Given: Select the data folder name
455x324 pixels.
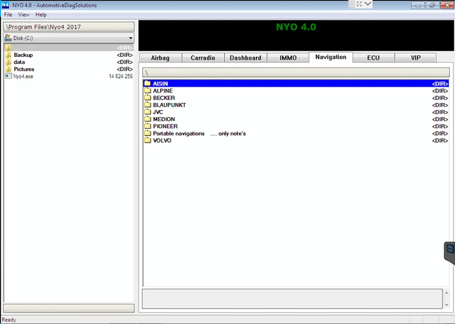Looking at the screenshot, I should tap(19, 62).
